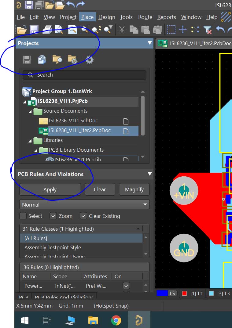Click the Clear Filter funnel icon
This screenshot has width=232, height=328.
[207, 30]
